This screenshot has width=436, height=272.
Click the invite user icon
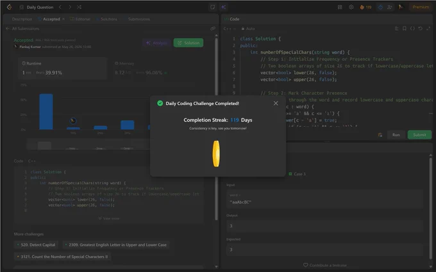390,7
